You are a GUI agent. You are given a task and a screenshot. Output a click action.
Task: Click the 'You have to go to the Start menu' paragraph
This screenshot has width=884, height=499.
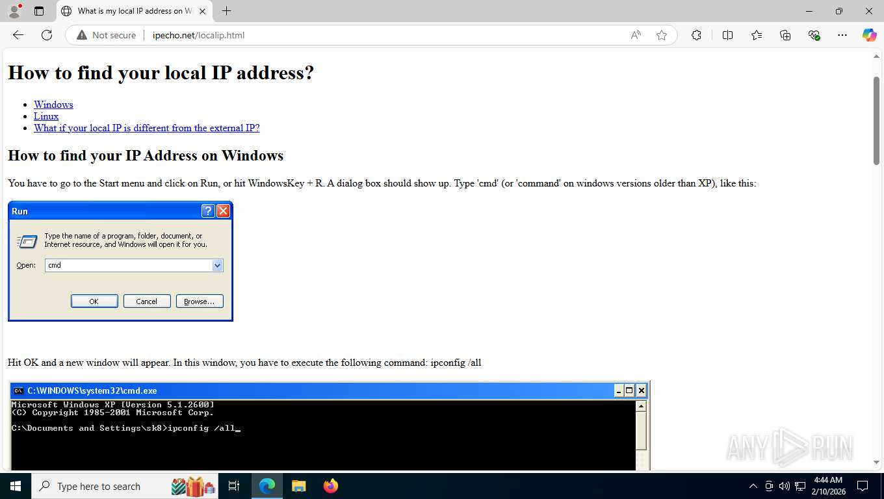click(382, 183)
